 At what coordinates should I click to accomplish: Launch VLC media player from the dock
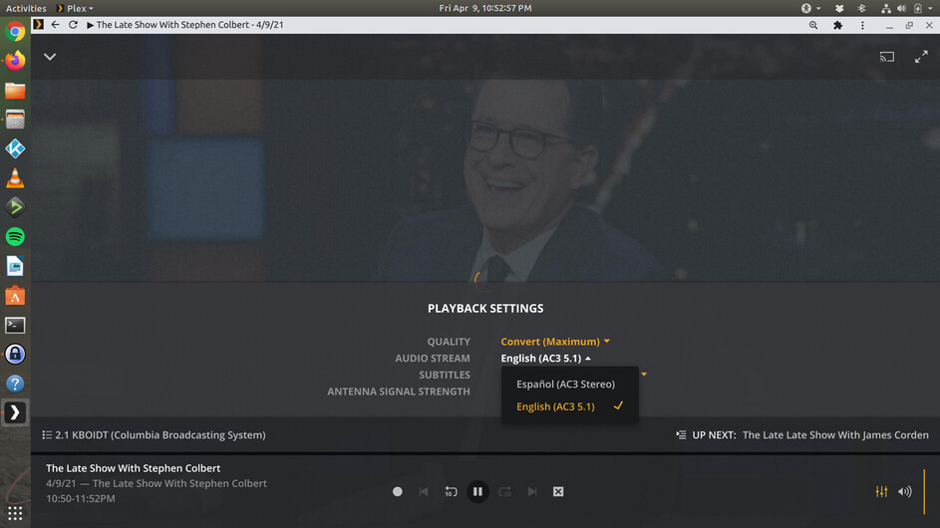point(15,178)
